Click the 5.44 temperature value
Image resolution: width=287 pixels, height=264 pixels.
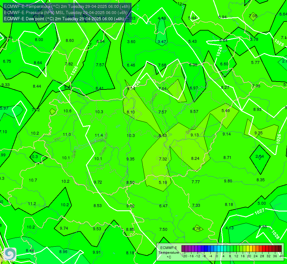192,18
